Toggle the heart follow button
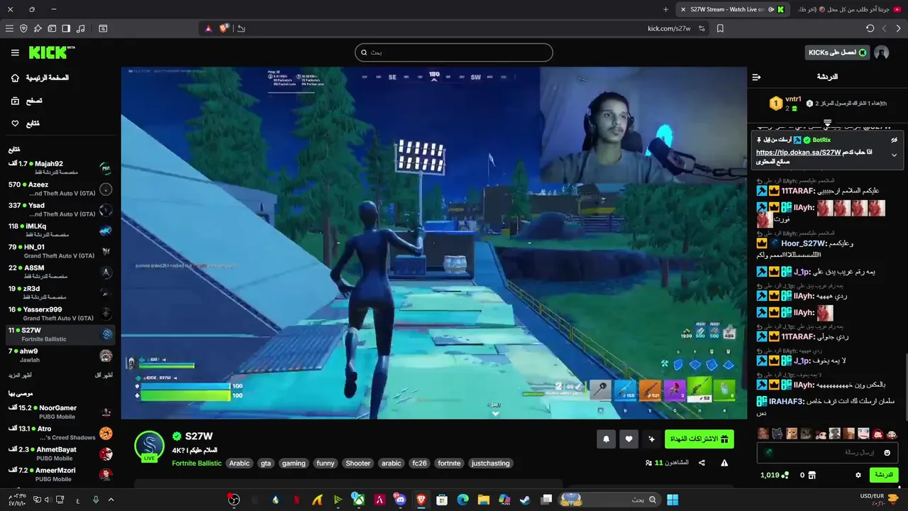This screenshot has height=511, width=908. [x=629, y=439]
